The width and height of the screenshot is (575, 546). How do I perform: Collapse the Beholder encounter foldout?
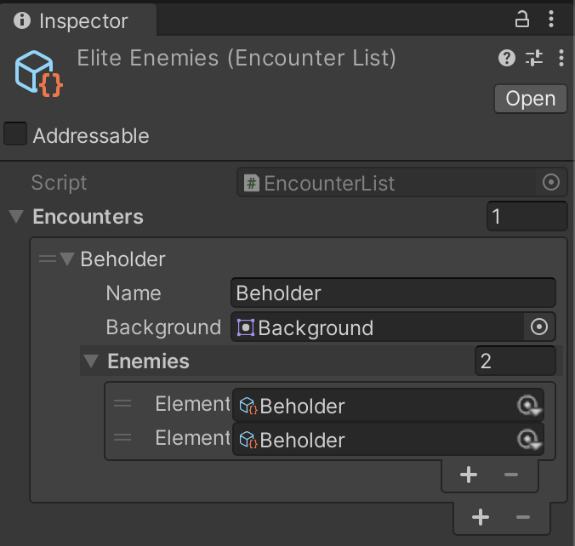click(67, 259)
